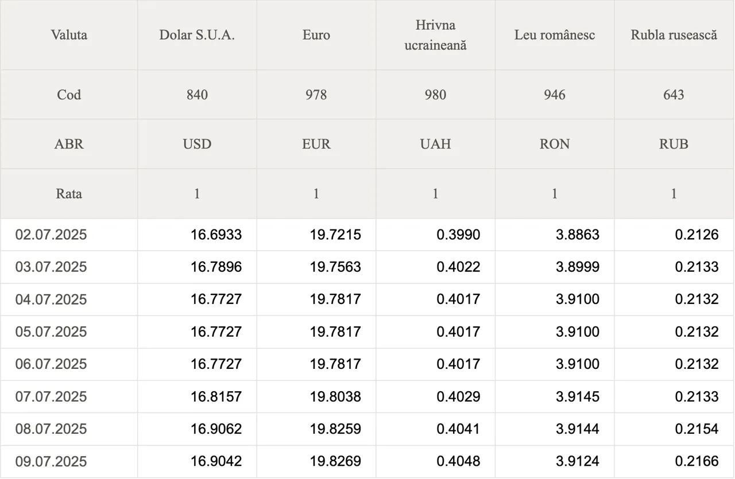Click the USD rate 16.9062
The width and height of the screenshot is (735, 479).
coord(216,429)
